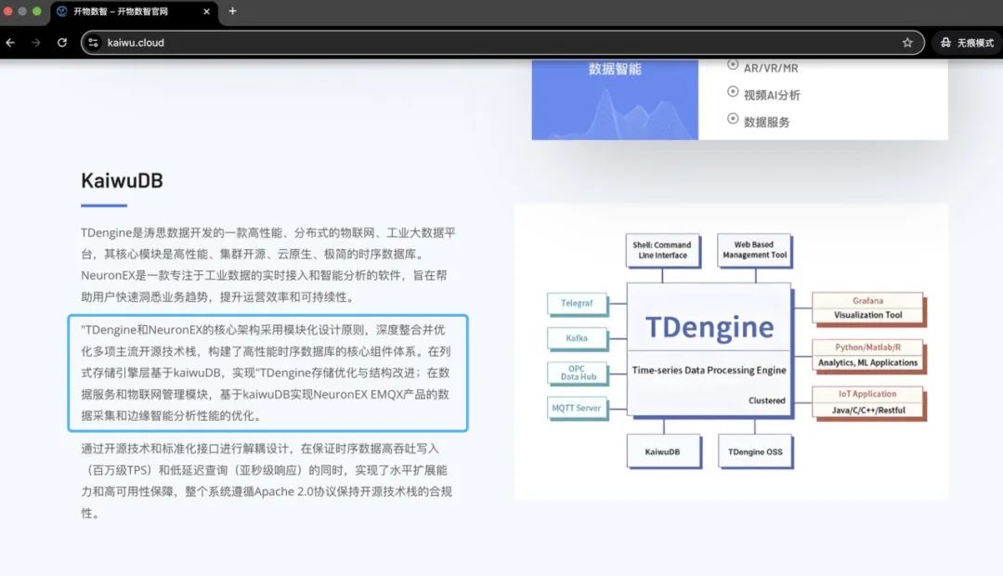Close the 开物数智 tab

tap(206, 11)
